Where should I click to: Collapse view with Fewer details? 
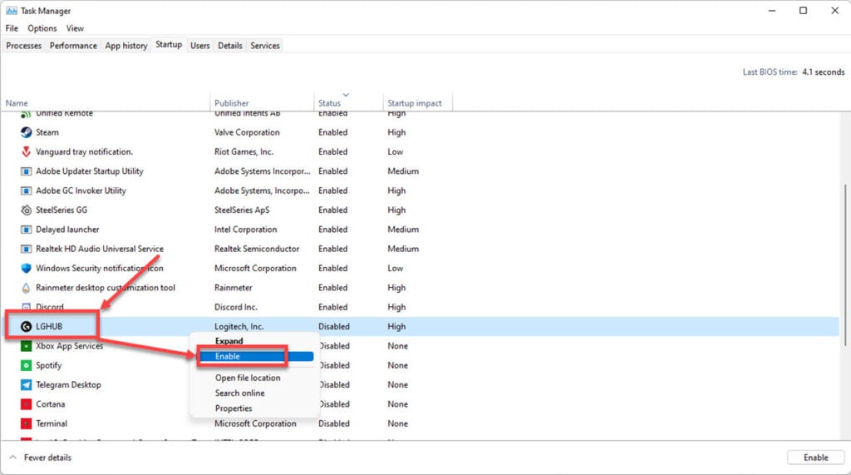41,458
